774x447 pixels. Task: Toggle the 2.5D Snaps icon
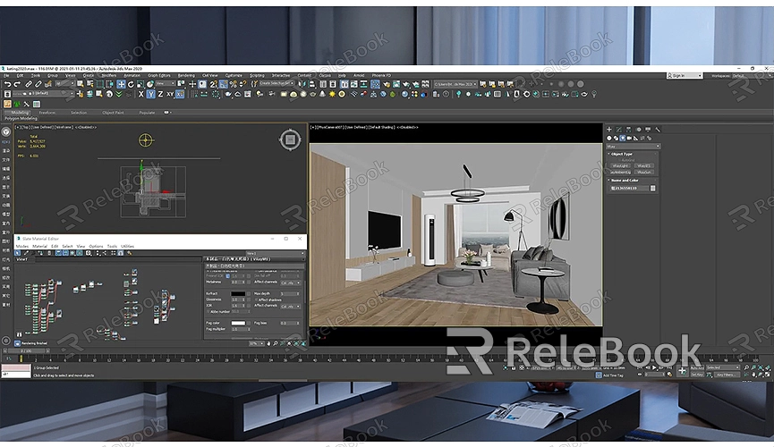[x=213, y=84]
